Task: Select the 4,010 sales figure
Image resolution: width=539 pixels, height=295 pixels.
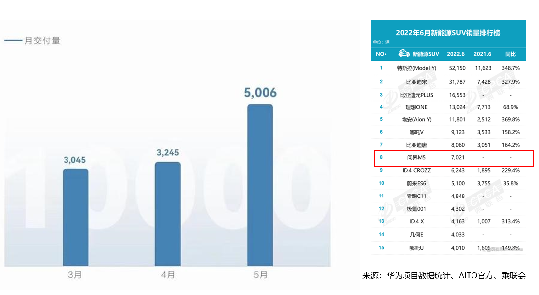Action: pos(458,248)
